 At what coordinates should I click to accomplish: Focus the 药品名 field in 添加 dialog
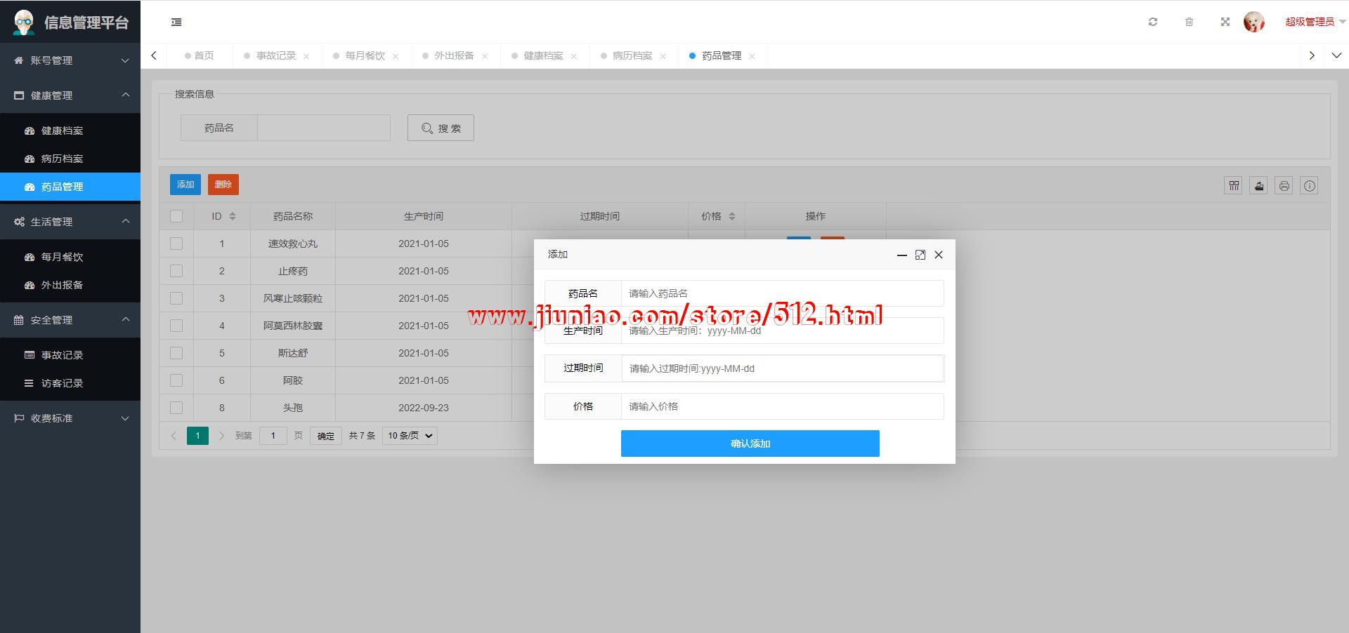click(x=782, y=293)
